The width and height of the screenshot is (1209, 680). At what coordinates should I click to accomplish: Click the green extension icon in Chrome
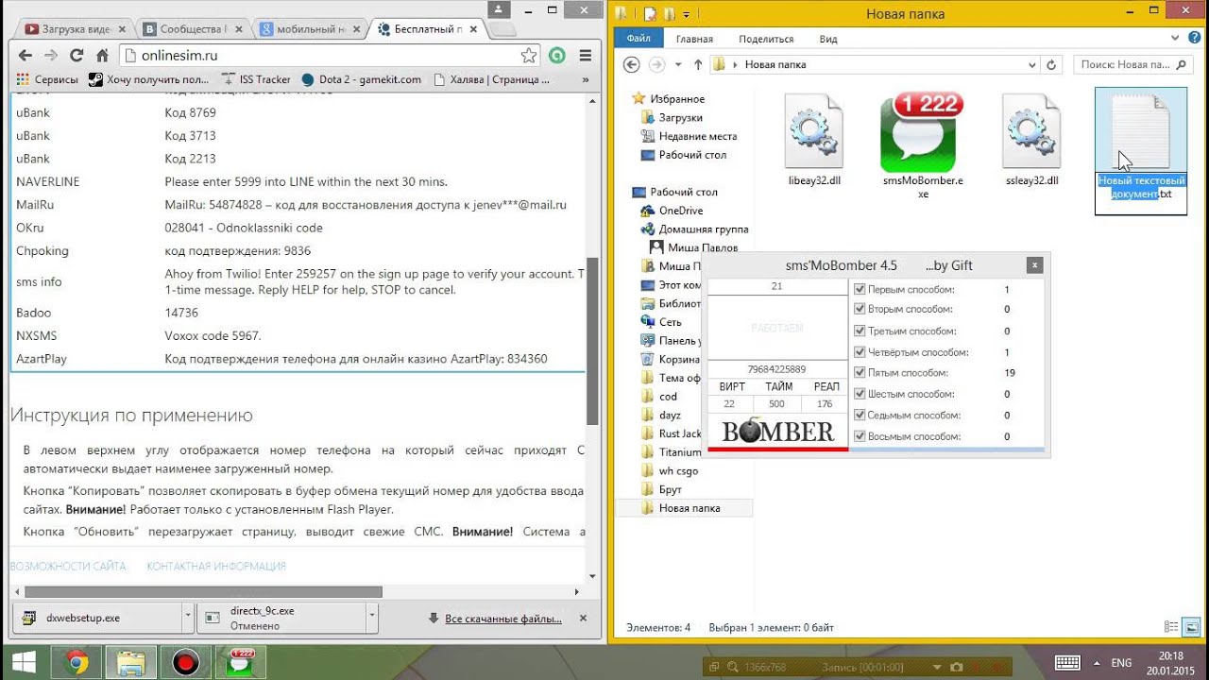click(x=557, y=56)
